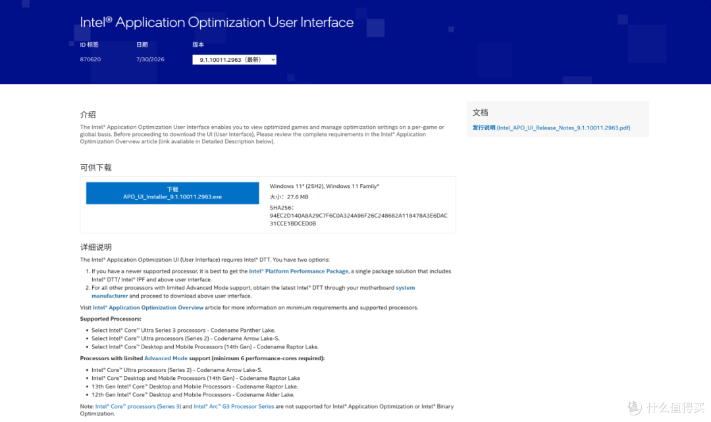
Task: Click the 详细说明 section heading
Action: coord(95,247)
